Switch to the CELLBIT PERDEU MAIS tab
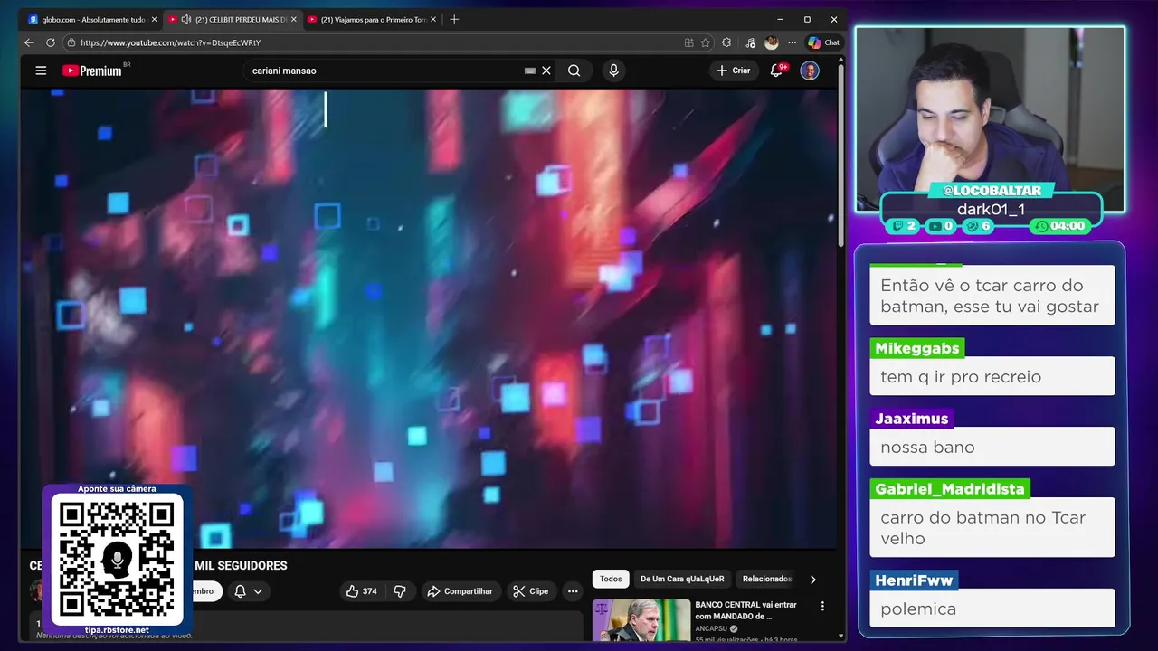 pos(233,19)
